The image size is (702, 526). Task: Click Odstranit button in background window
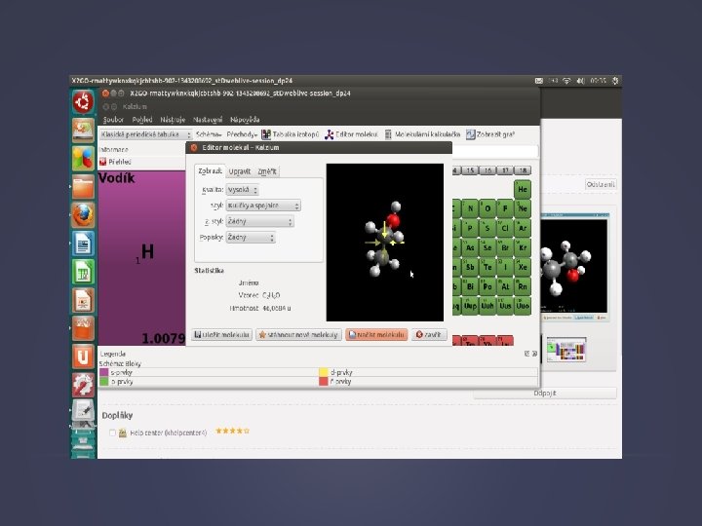tap(601, 184)
